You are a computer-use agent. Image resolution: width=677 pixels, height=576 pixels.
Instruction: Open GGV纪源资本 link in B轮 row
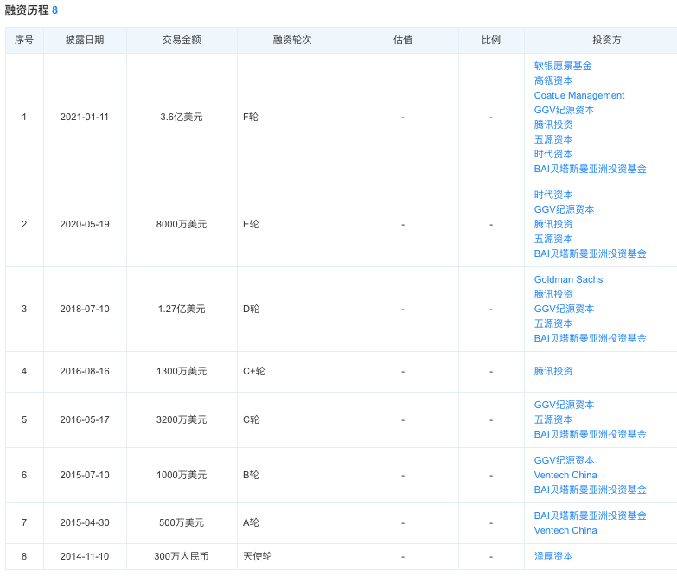click(x=564, y=460)
